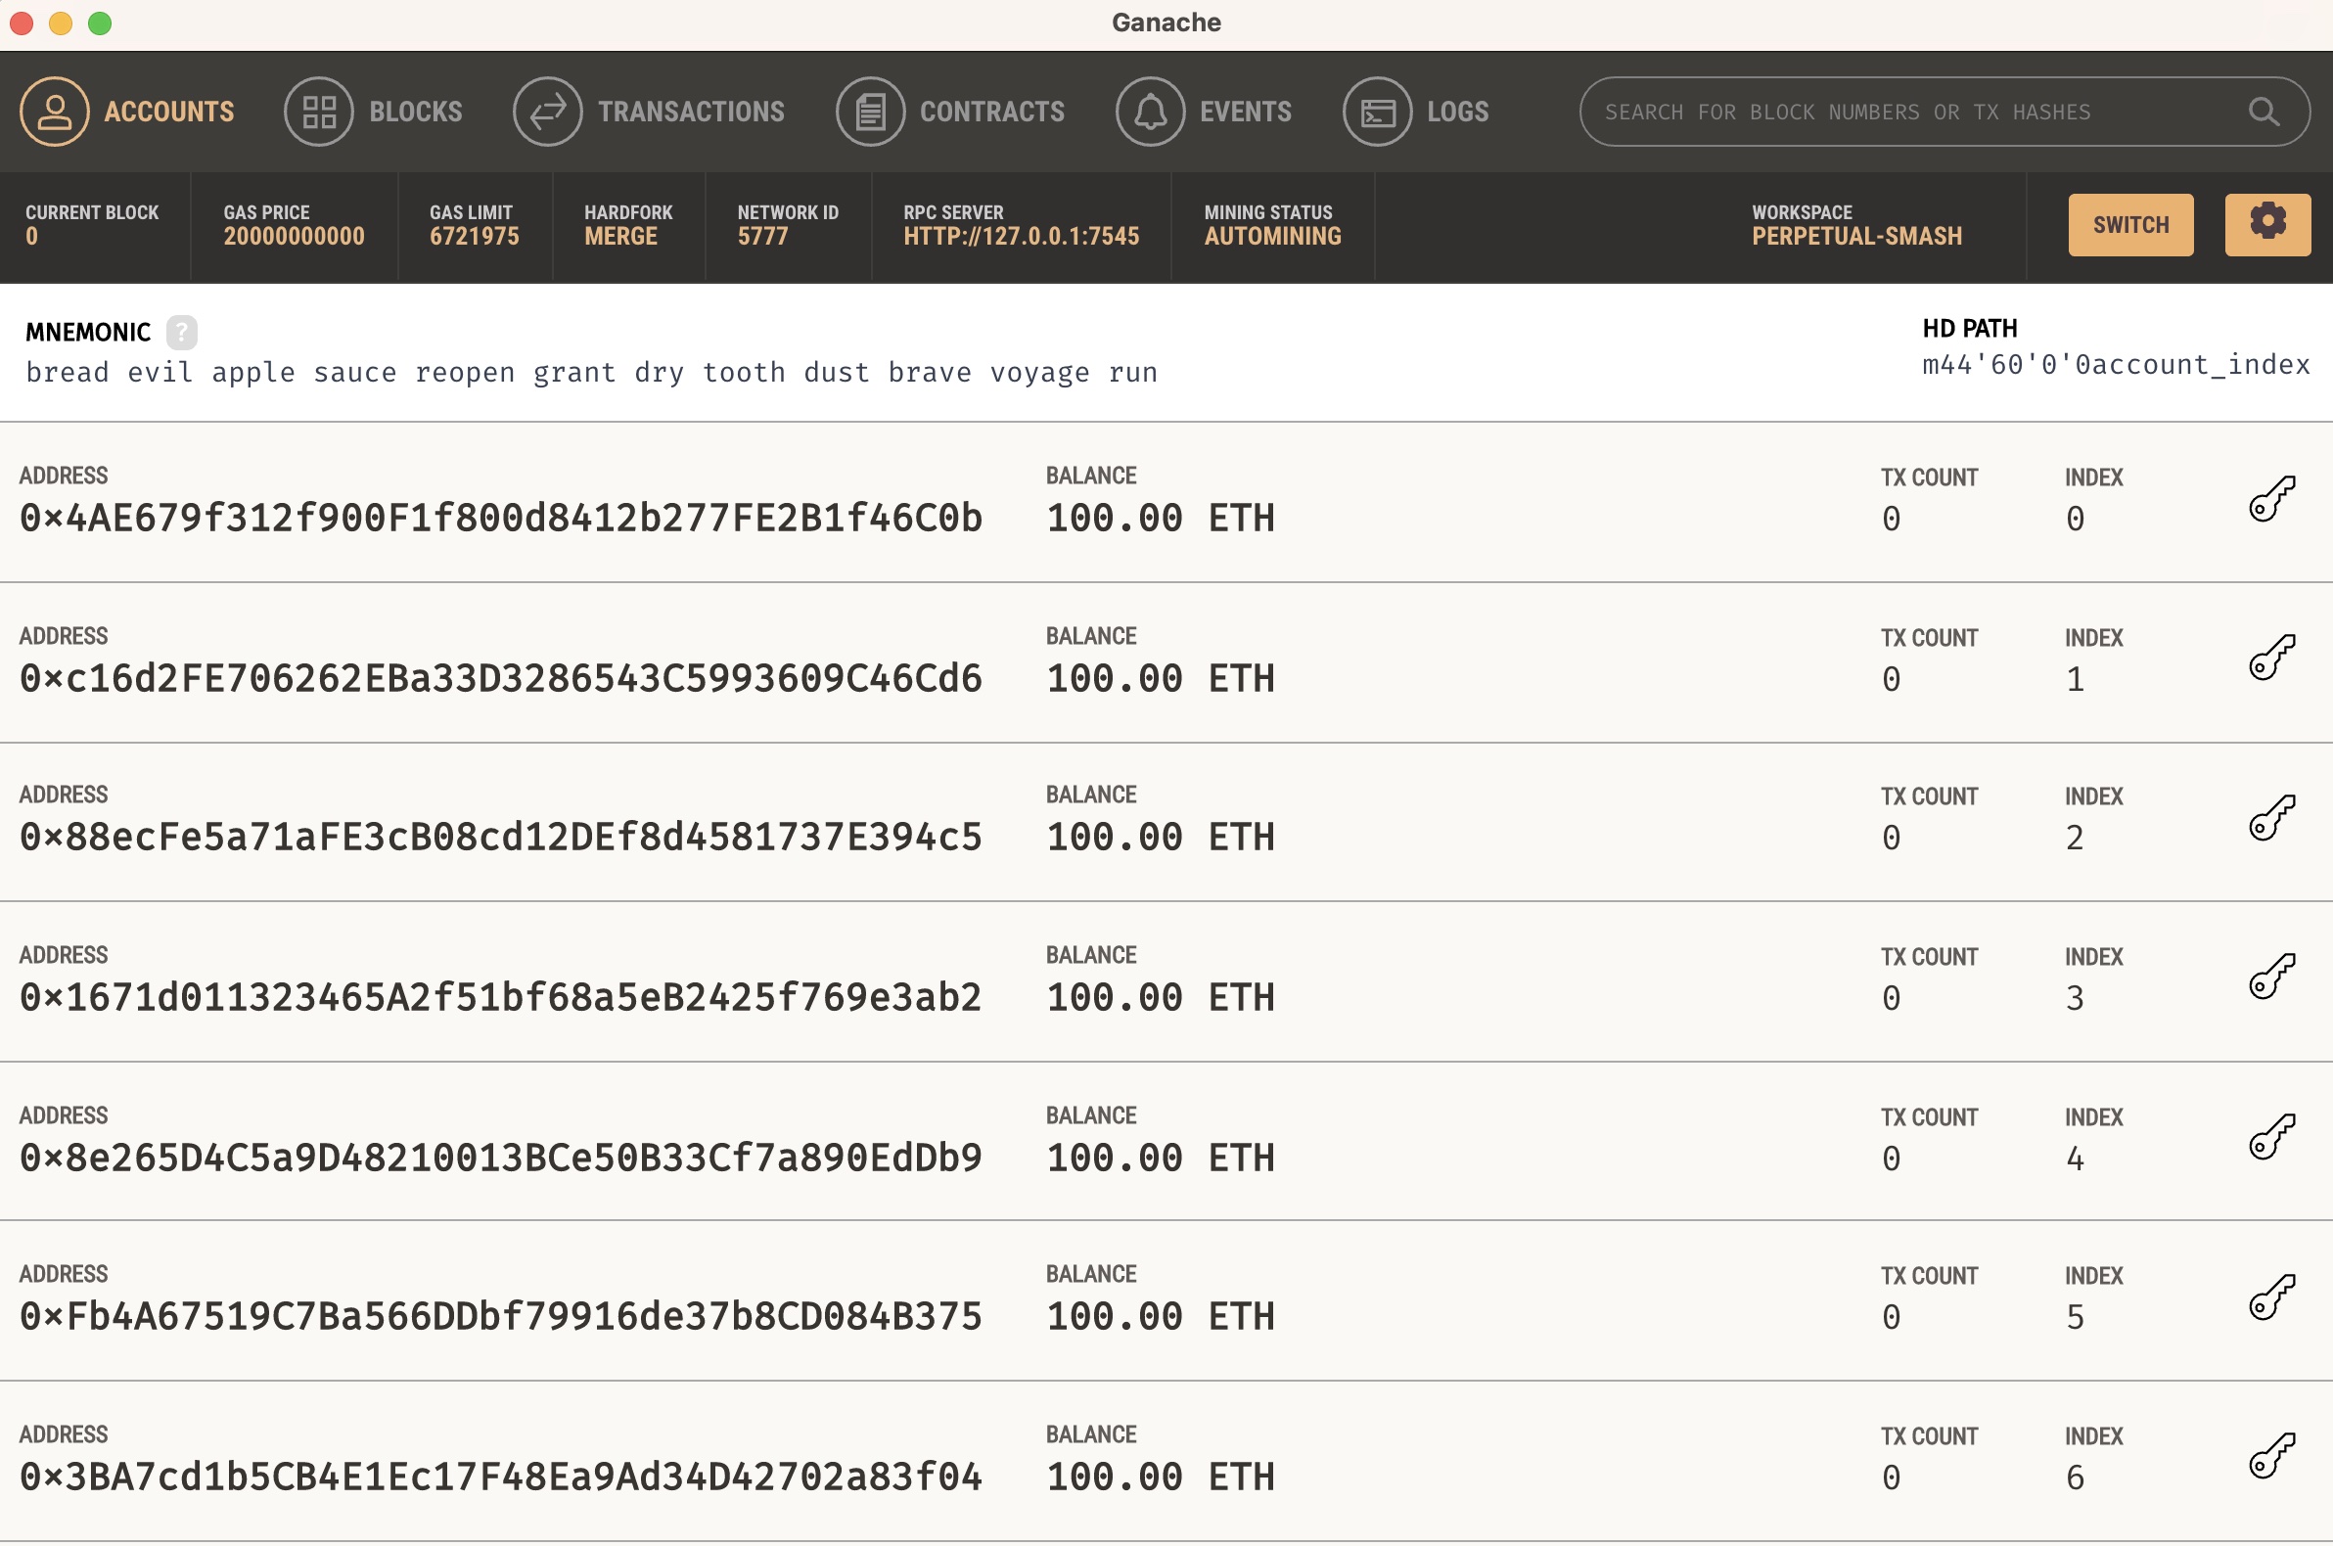
Task: Click the search magnifier icon
Action: click(2263, 112)
